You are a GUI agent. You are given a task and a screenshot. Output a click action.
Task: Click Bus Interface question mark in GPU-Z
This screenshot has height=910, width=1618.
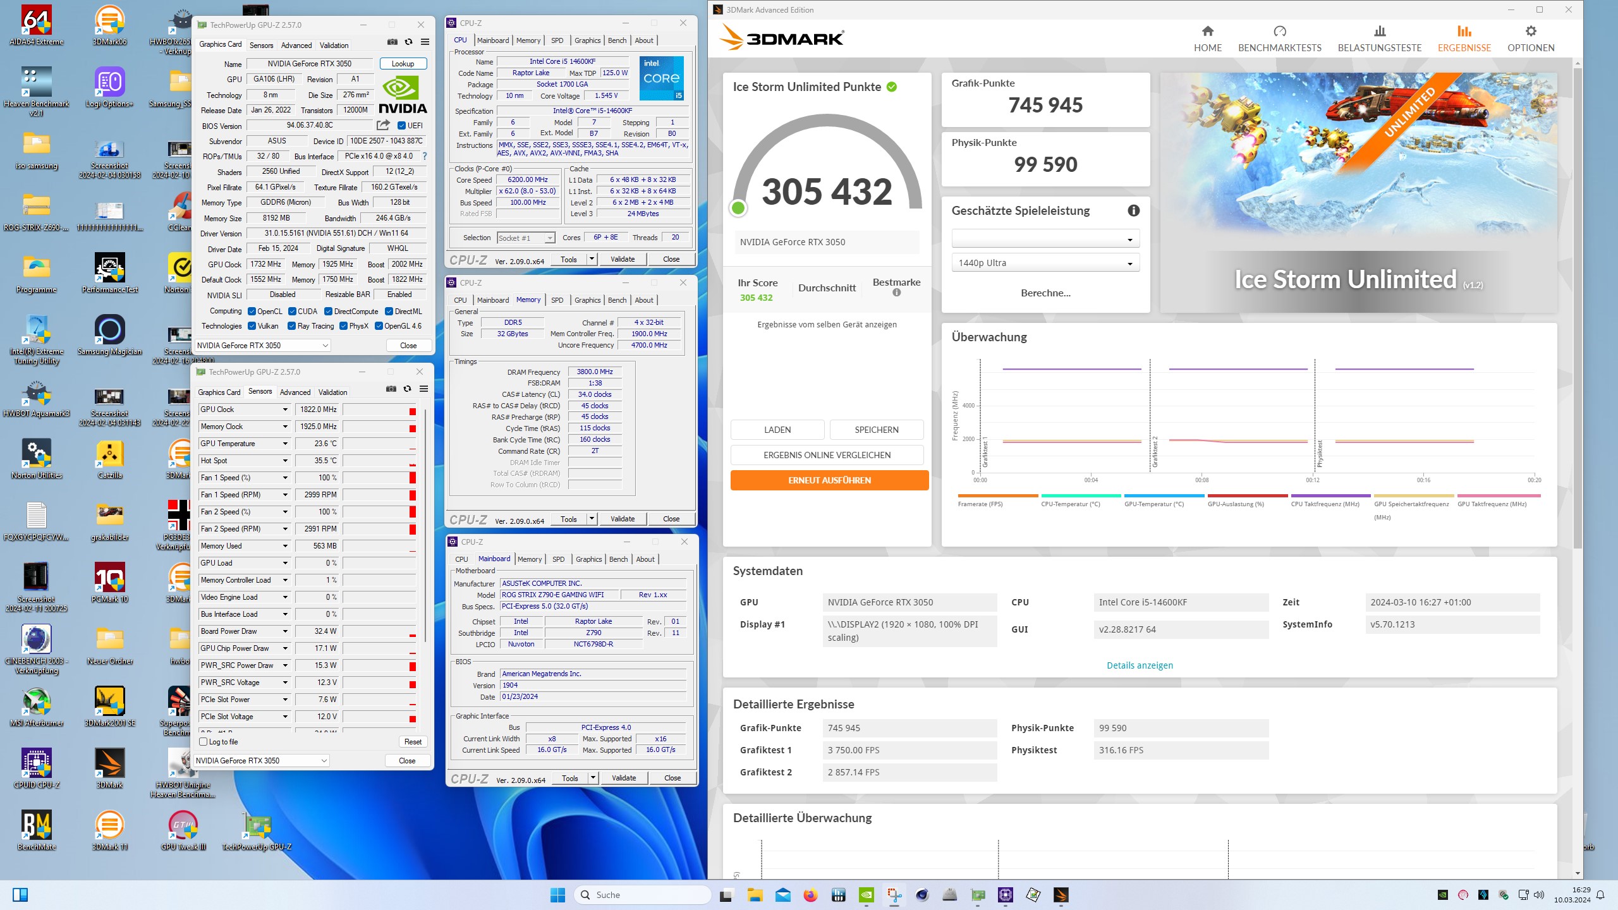tap(424, 156)
